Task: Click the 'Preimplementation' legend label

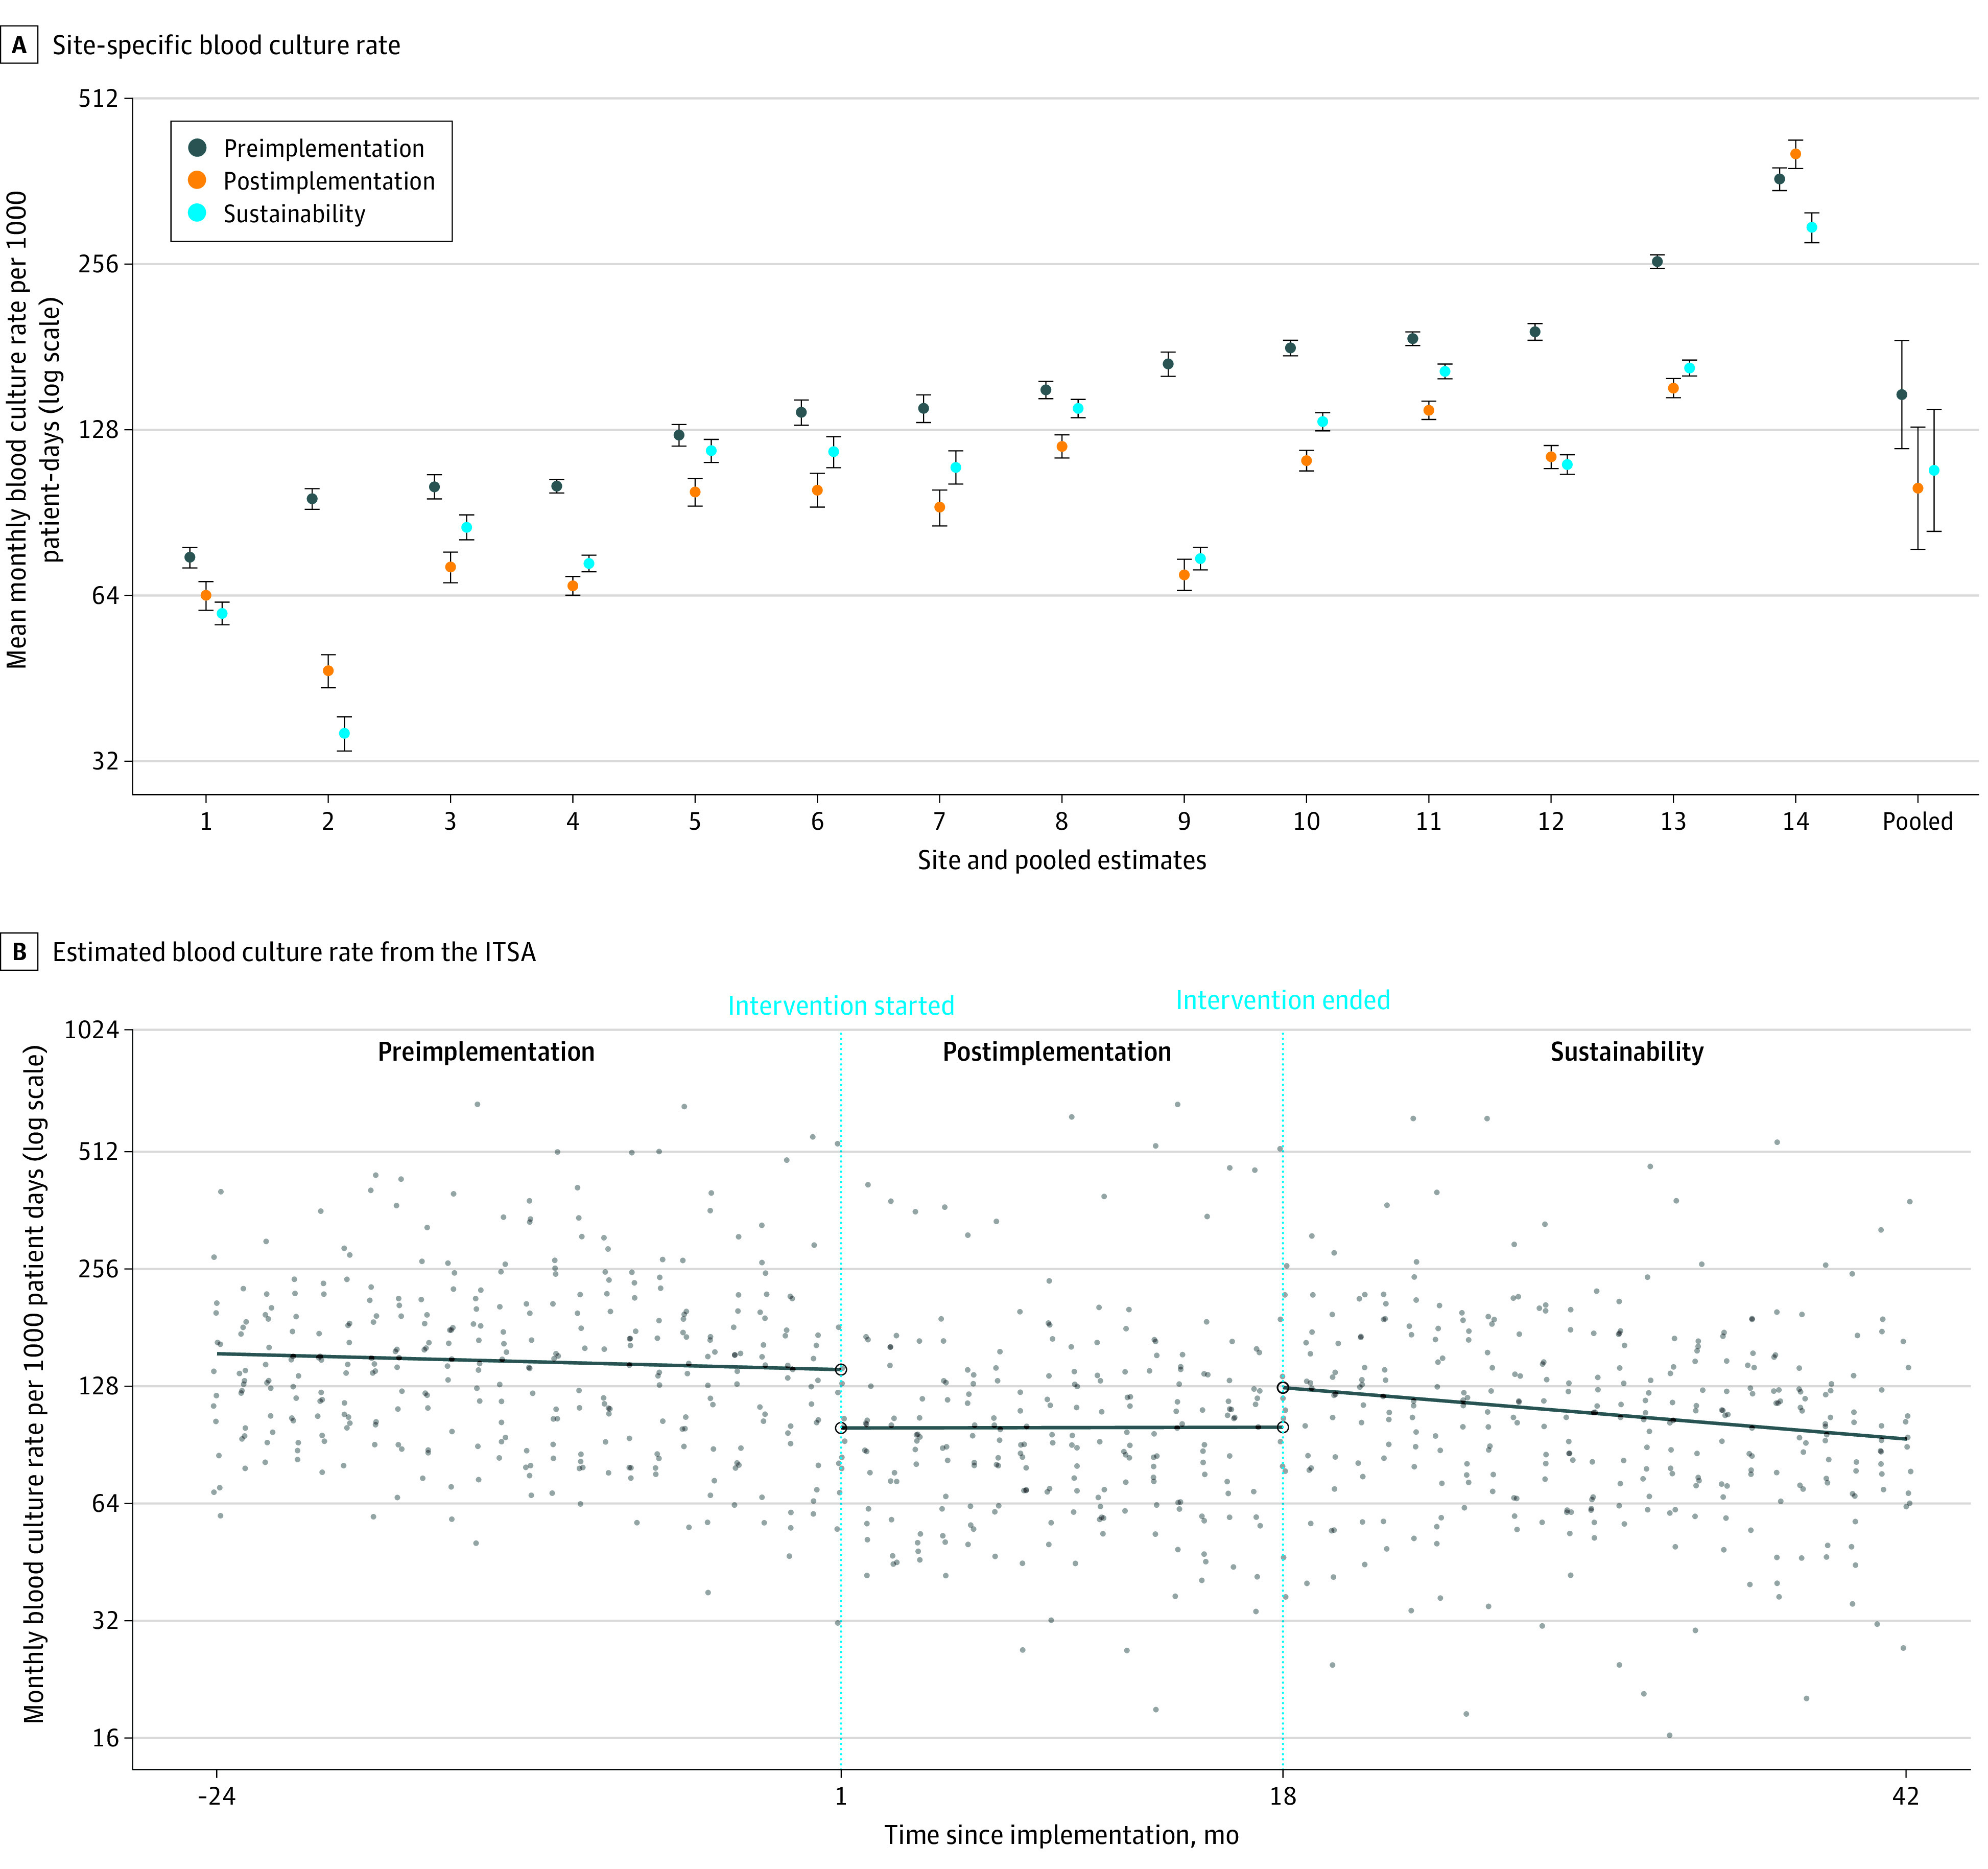Action: point(324,148)
